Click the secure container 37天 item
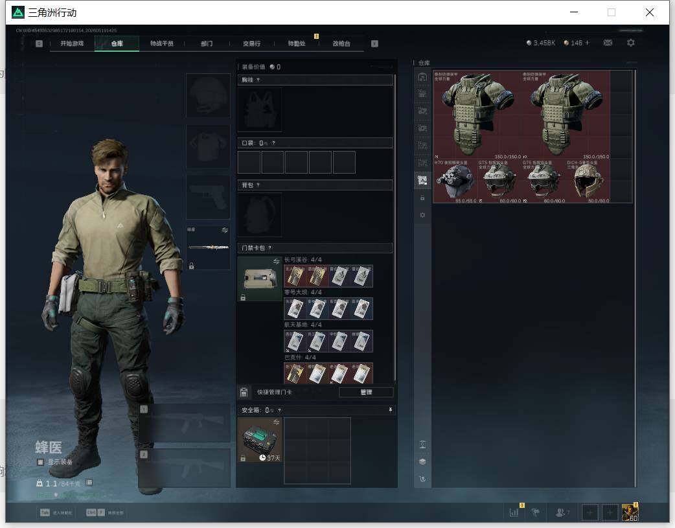 click(260, 440)
